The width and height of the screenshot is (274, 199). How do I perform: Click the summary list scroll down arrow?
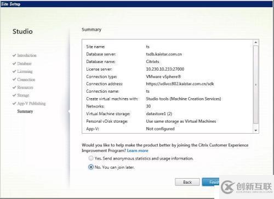click(x=256, y=130)
